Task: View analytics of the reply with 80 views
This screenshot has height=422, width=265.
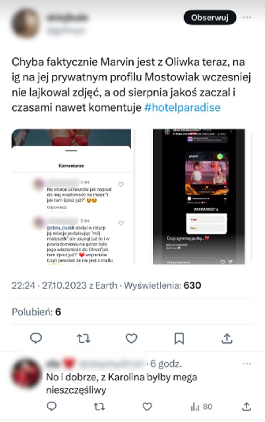Action: coord(201,407)
